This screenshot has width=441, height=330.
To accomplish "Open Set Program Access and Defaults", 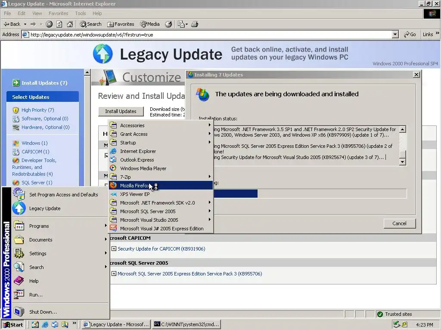I will 59,195.
